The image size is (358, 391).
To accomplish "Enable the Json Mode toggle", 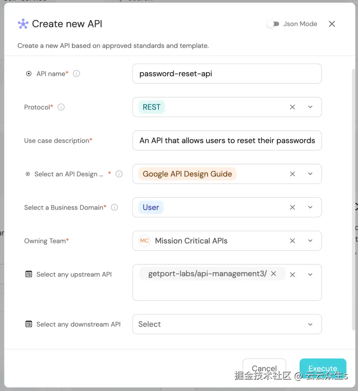I will pyautogui.click(x=273, y=24).
